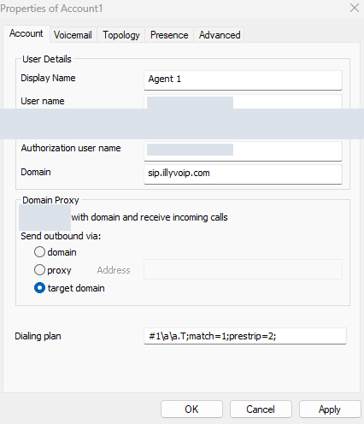
Task: Click the Authorization user name field
Action: click(243, 150)
